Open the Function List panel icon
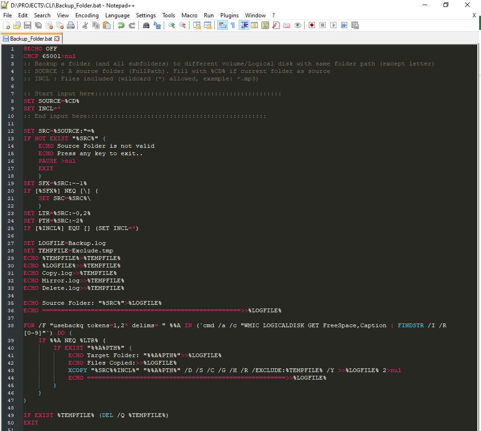The width and height of the screenshot is (481, 431). pos(276,25)
